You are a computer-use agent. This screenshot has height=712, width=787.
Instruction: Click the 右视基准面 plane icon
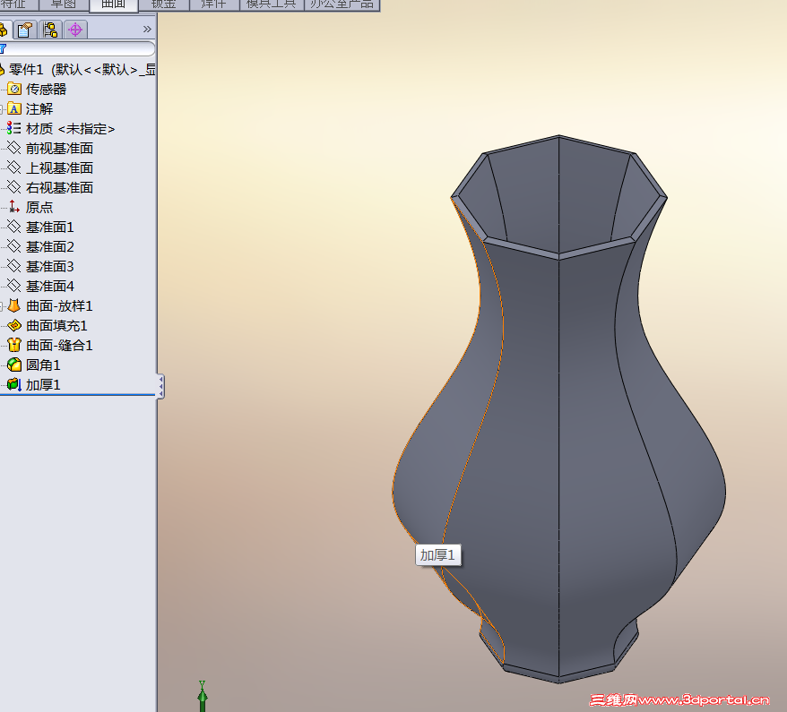(14, 187)
